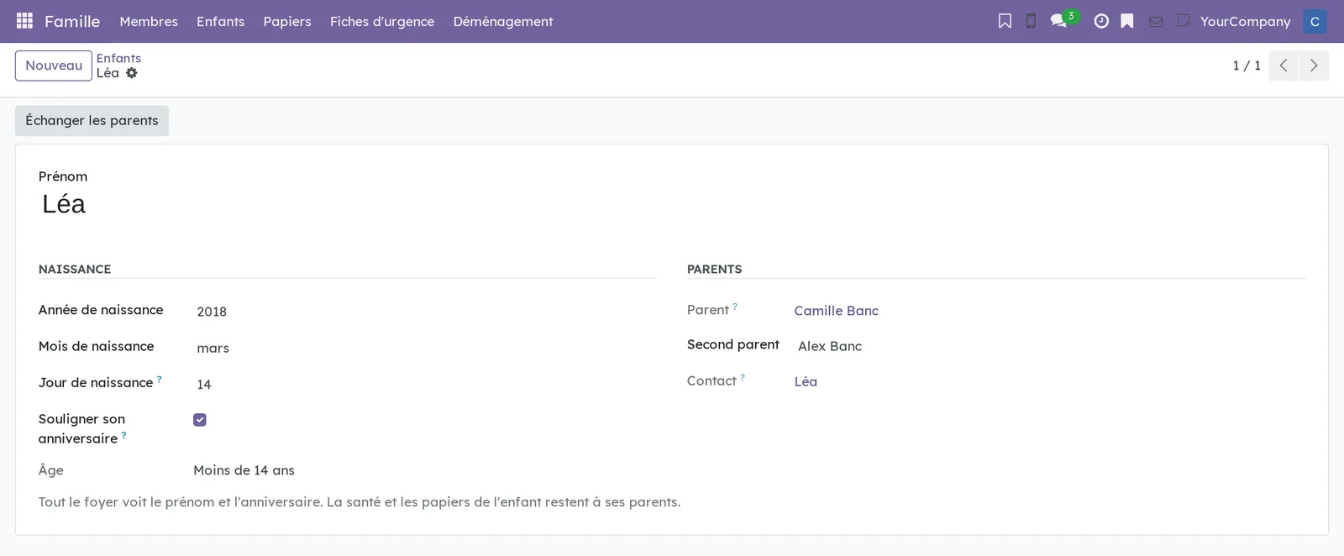1344x556 pixels.
Task: Edit Jour de naissance field 14
Action: pyautogui.click(x=425, y=384)
